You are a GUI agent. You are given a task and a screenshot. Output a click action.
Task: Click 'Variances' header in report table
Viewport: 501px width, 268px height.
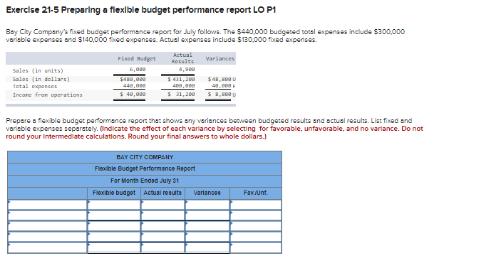[207, 193]
